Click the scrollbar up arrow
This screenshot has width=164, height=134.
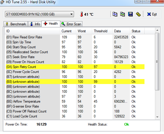click(x=157, y=30)
